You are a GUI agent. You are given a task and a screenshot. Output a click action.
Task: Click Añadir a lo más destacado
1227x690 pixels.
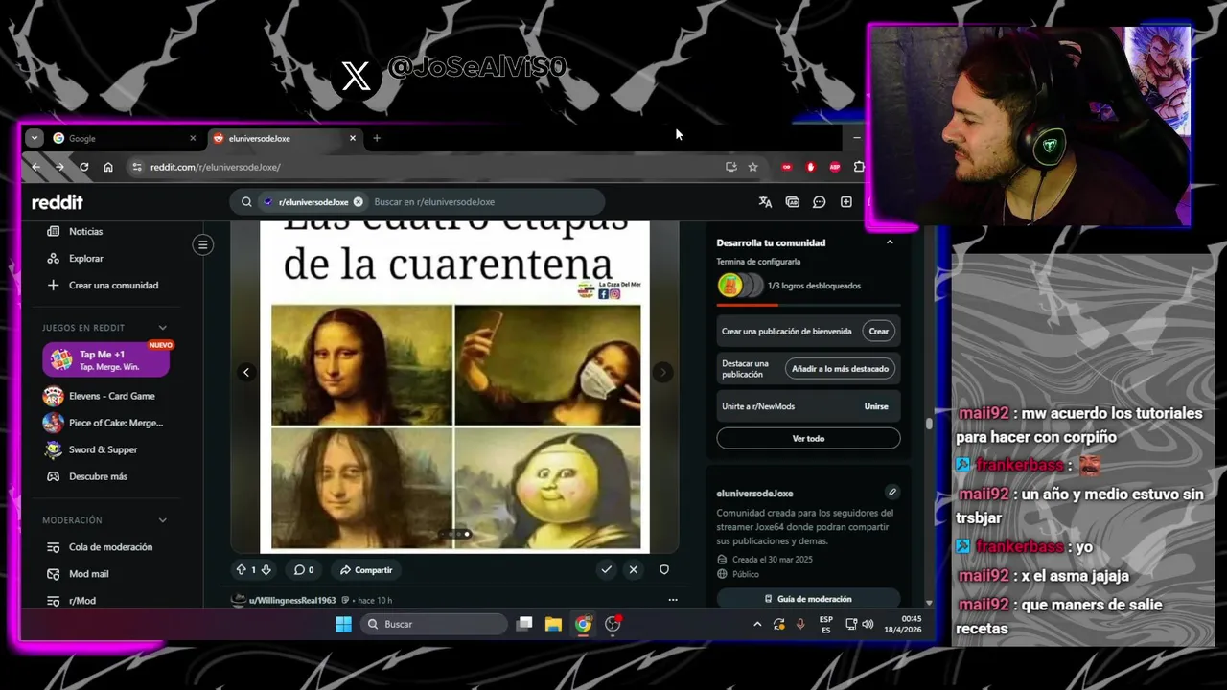840,369
